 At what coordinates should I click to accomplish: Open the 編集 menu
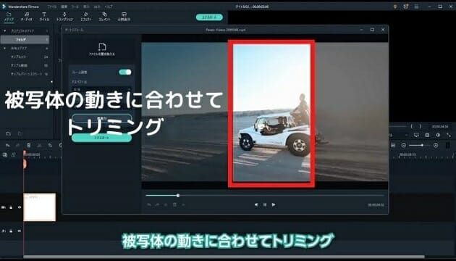point(64,7)
